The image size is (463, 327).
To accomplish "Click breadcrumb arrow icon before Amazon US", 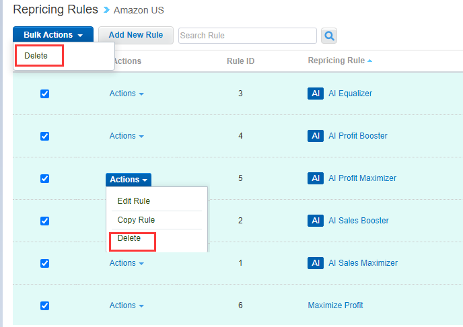I will pos(106,10).
